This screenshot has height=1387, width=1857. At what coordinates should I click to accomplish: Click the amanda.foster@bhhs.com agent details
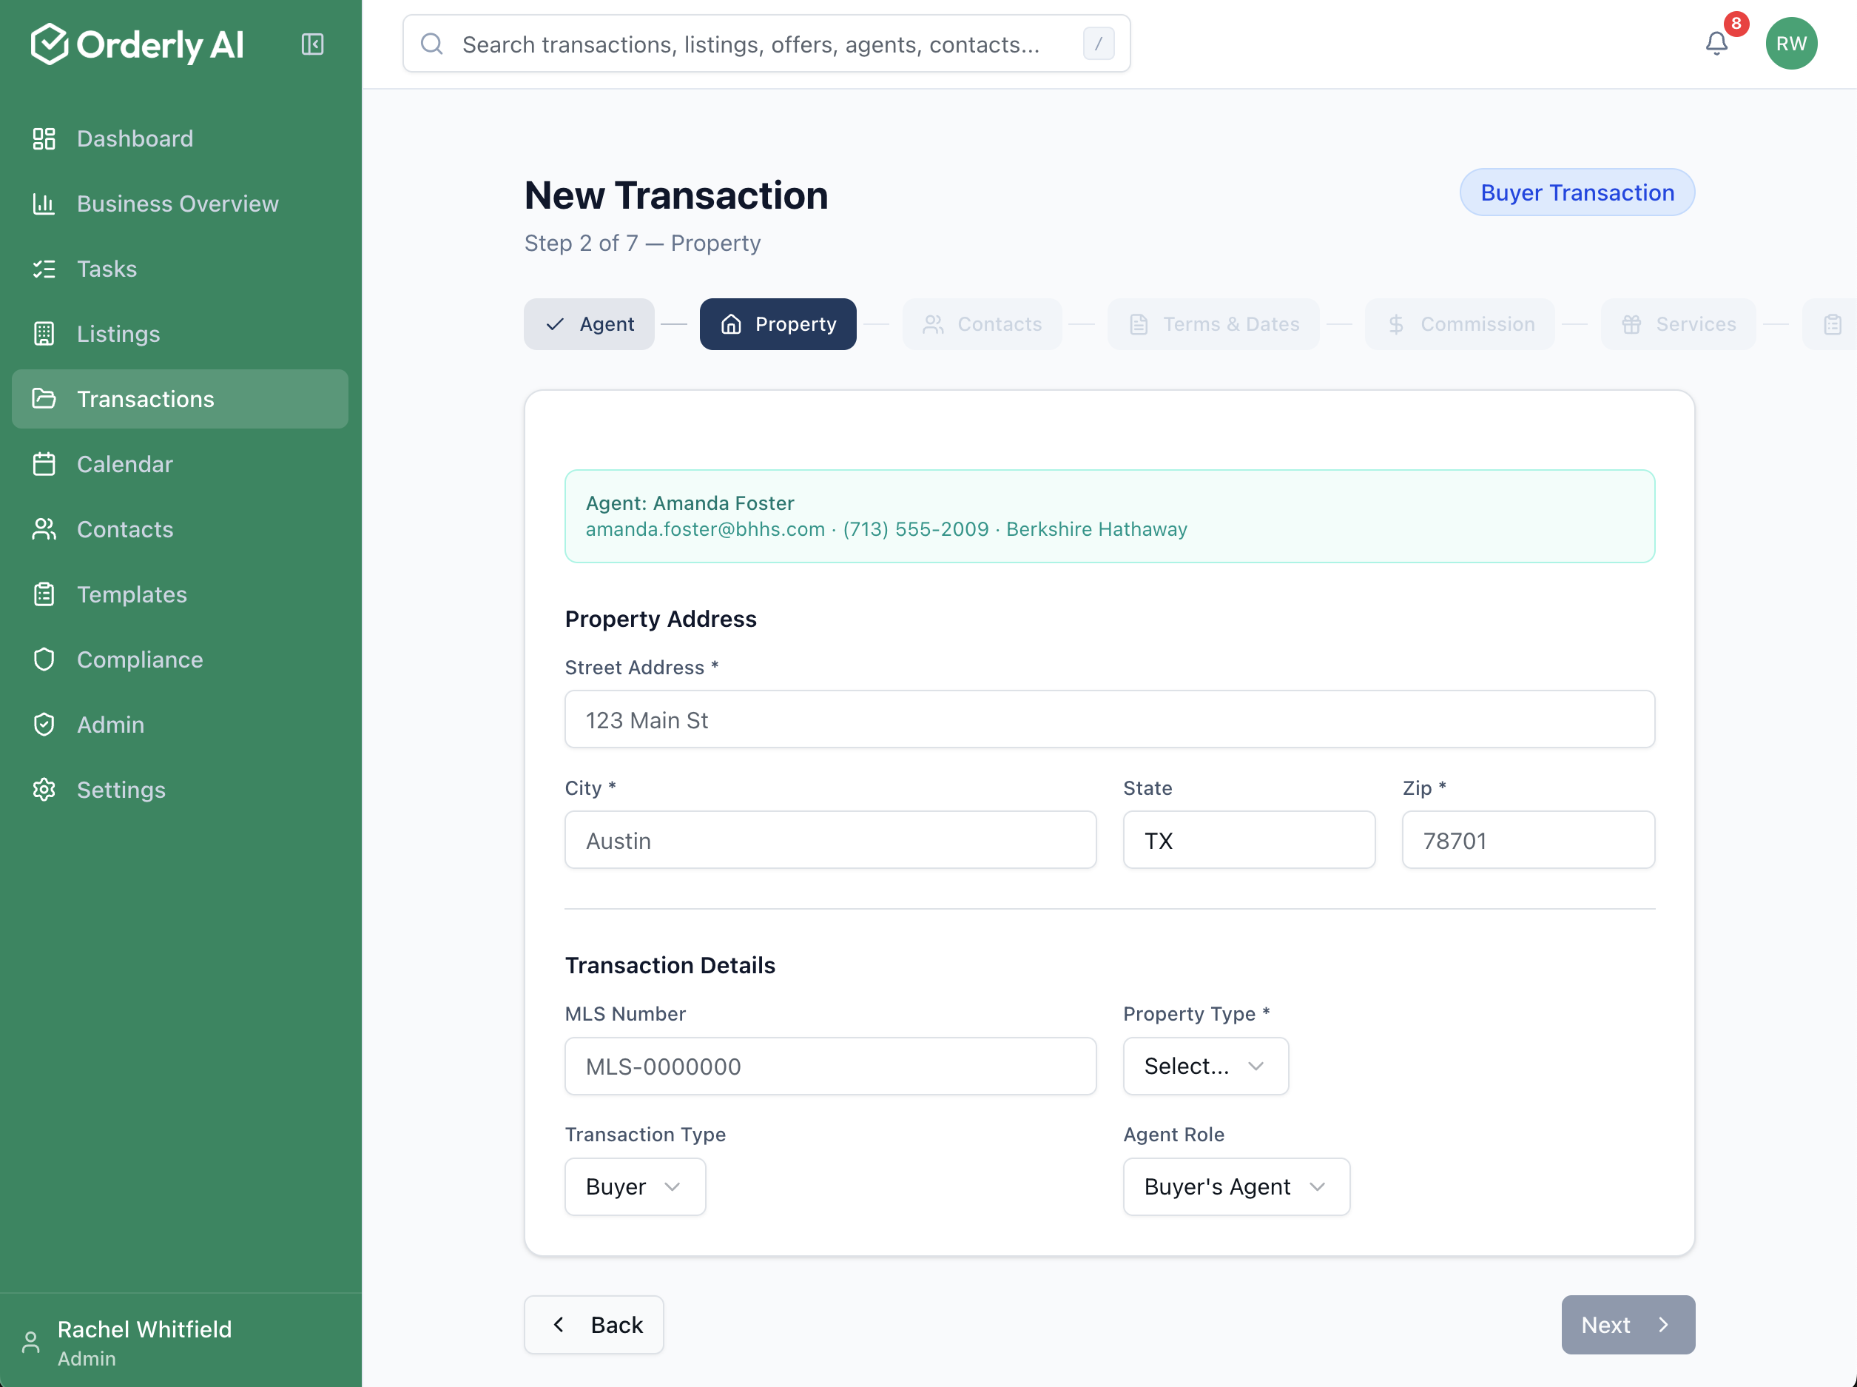point(886,529)
